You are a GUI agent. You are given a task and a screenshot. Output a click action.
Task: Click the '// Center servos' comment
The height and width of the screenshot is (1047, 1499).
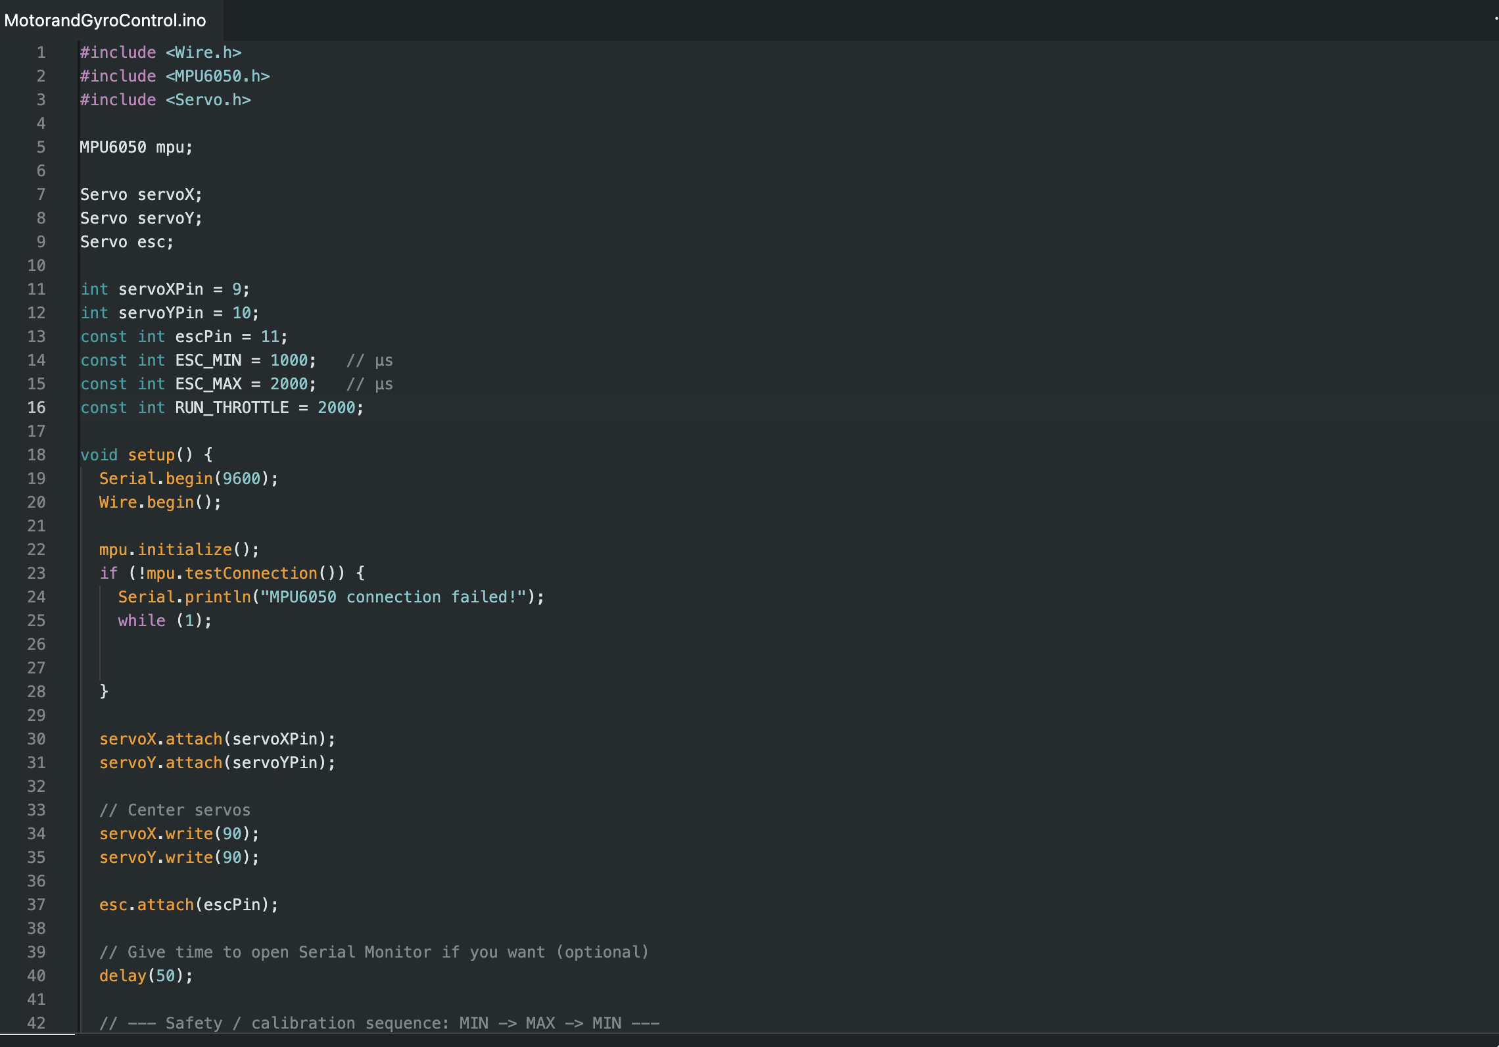pos(175,810)
